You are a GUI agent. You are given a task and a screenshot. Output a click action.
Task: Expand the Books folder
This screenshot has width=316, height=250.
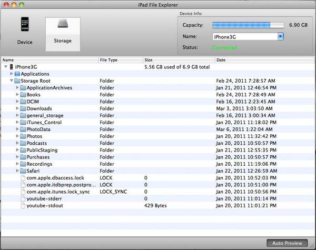(x=17, y=95)
